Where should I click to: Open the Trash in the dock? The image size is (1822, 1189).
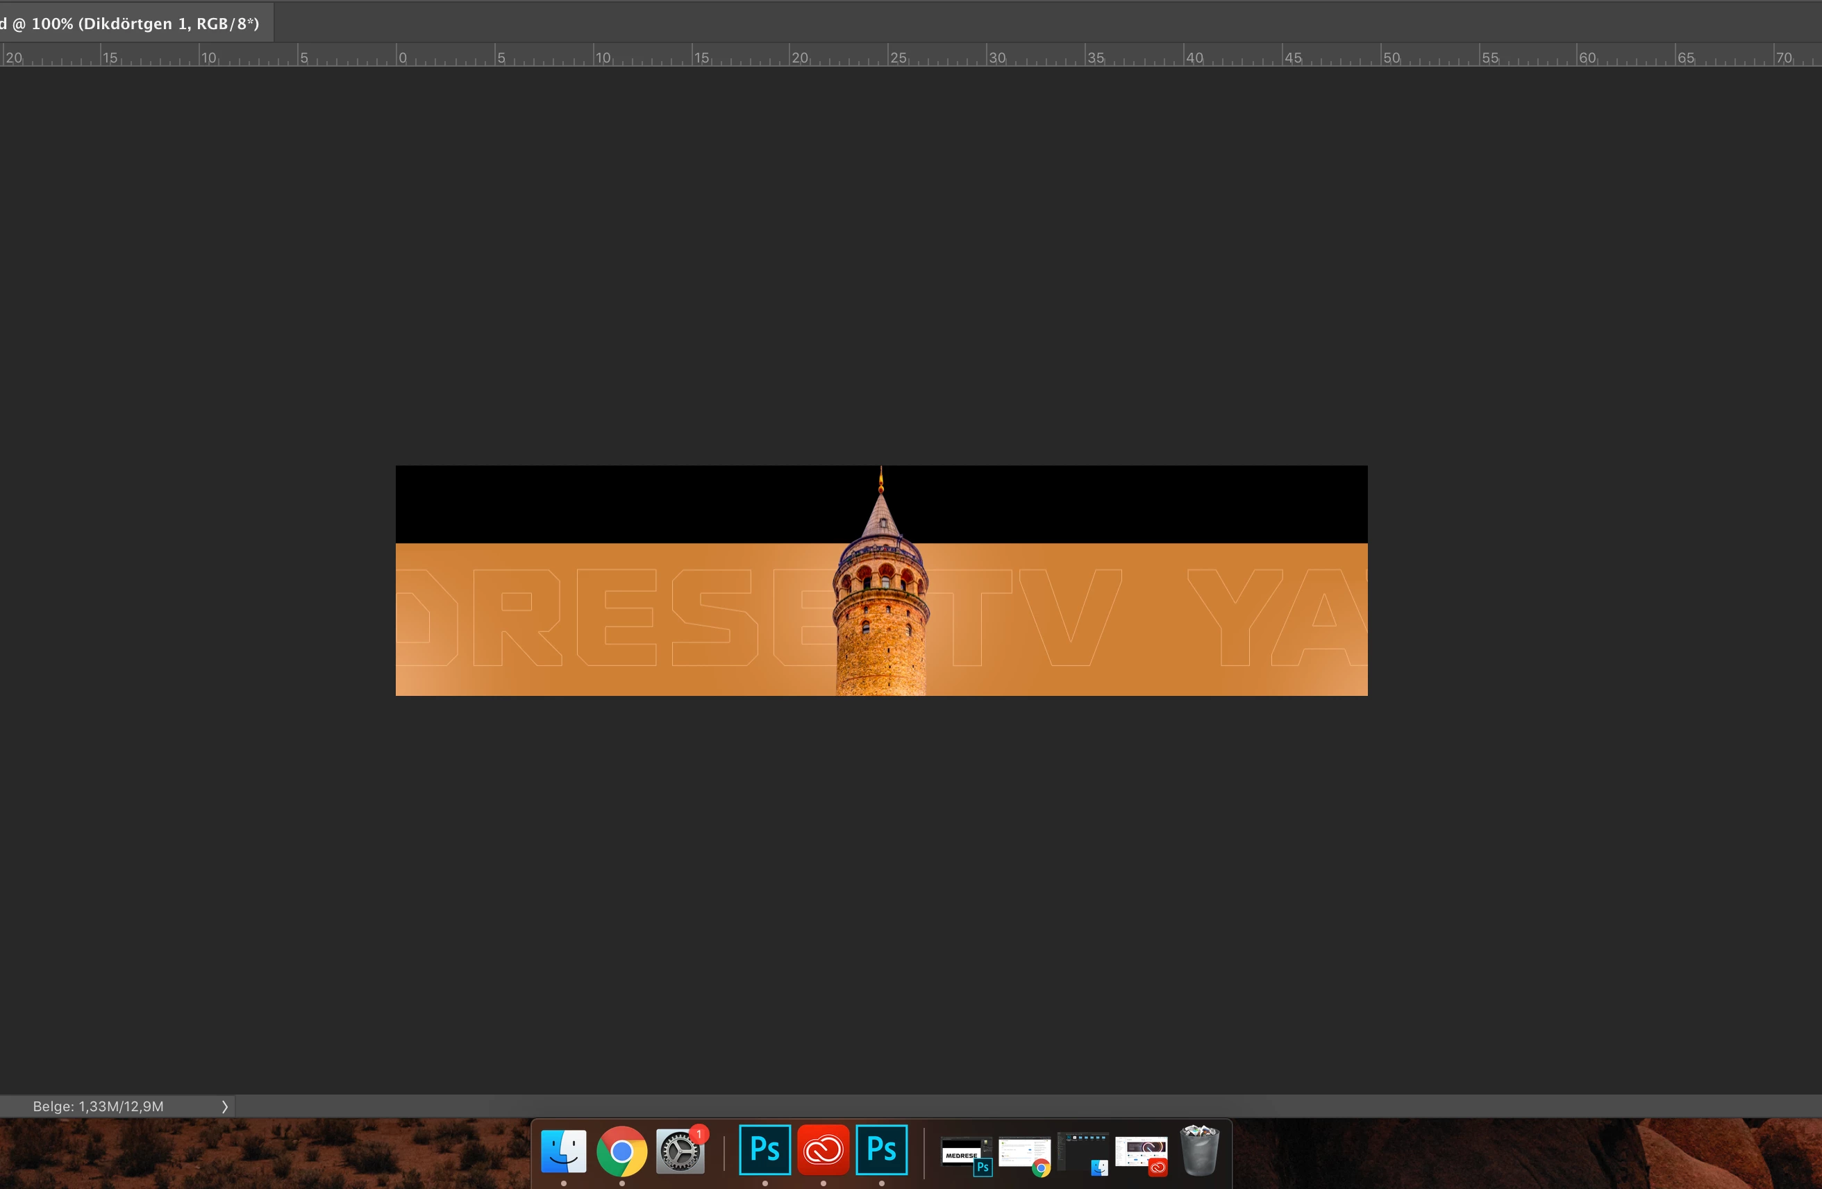point(1200,1151)
